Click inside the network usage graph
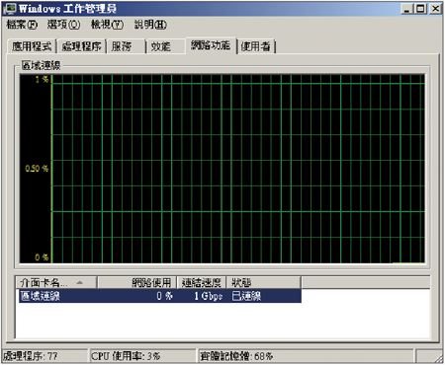This screenshot has height=365, width=445. [x=238, y=169]
